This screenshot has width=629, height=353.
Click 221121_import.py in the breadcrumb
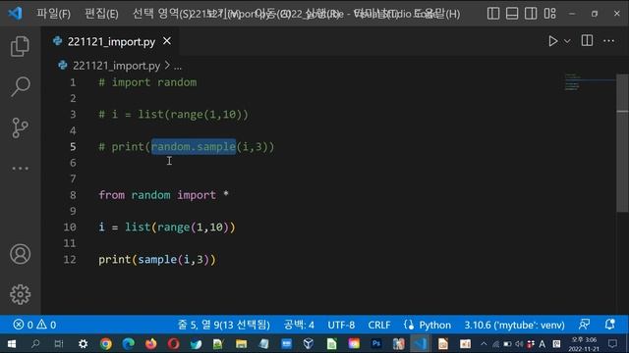116,66
